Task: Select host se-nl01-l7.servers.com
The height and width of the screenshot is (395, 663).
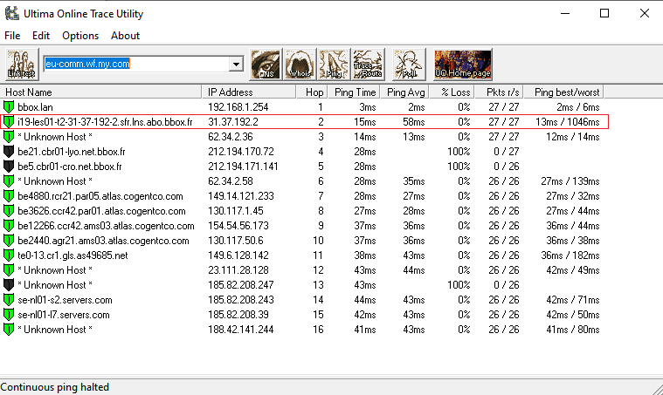Action: coord(64,315)
